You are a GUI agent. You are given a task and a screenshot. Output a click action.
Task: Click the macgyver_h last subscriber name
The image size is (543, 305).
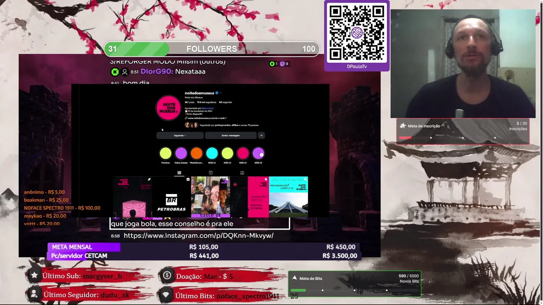pos(103,276)
